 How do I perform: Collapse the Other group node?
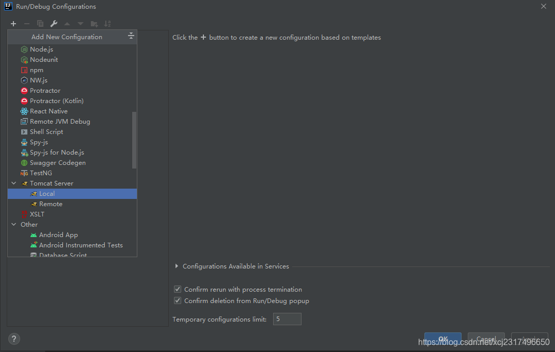[x=14, y=224]
